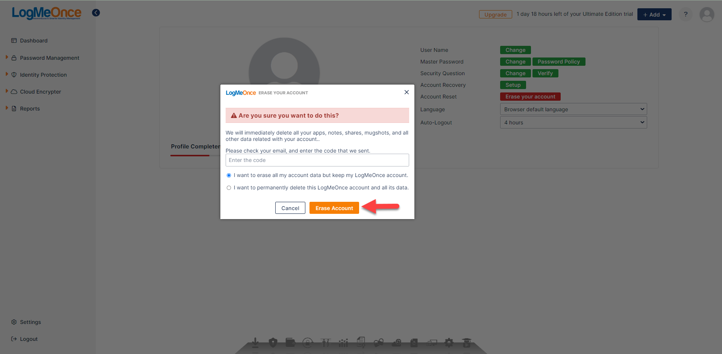Click the 'Are you sure' warning banner
This screenshot has width=722, height=354.
317,115
